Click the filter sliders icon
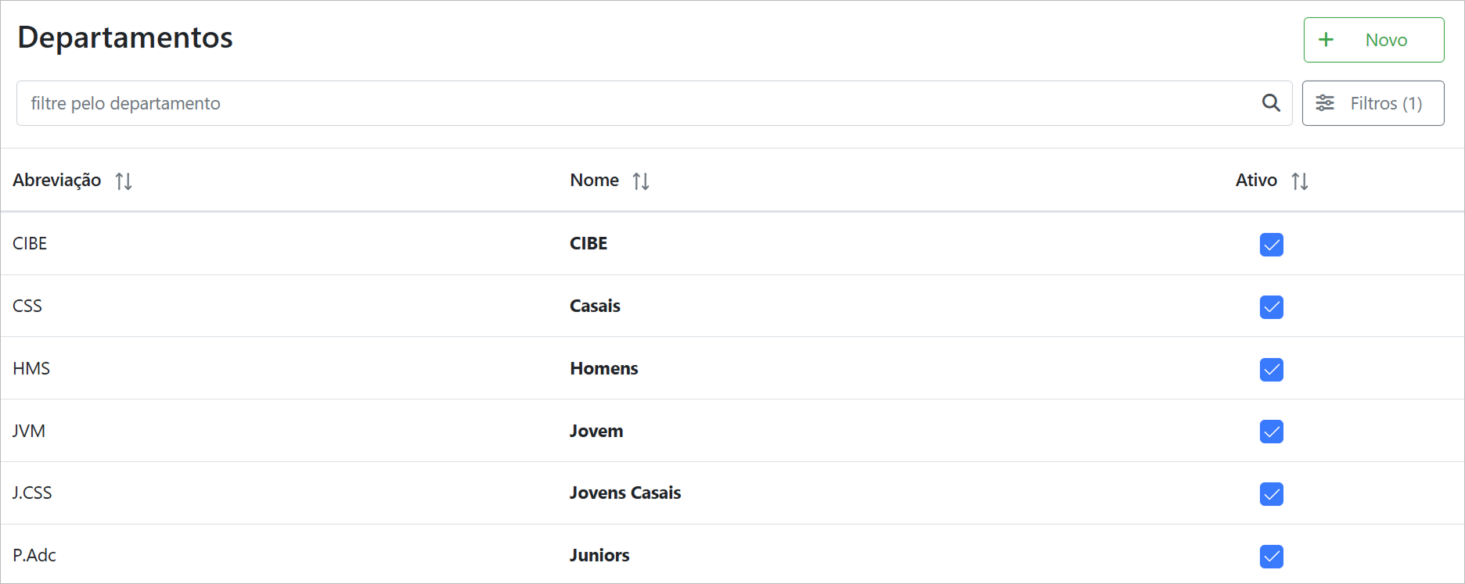The height and width of the screenshot is (584, 1465). (1325, 103)
